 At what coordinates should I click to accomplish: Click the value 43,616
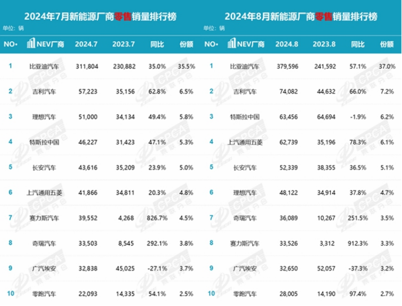(88, 167)
